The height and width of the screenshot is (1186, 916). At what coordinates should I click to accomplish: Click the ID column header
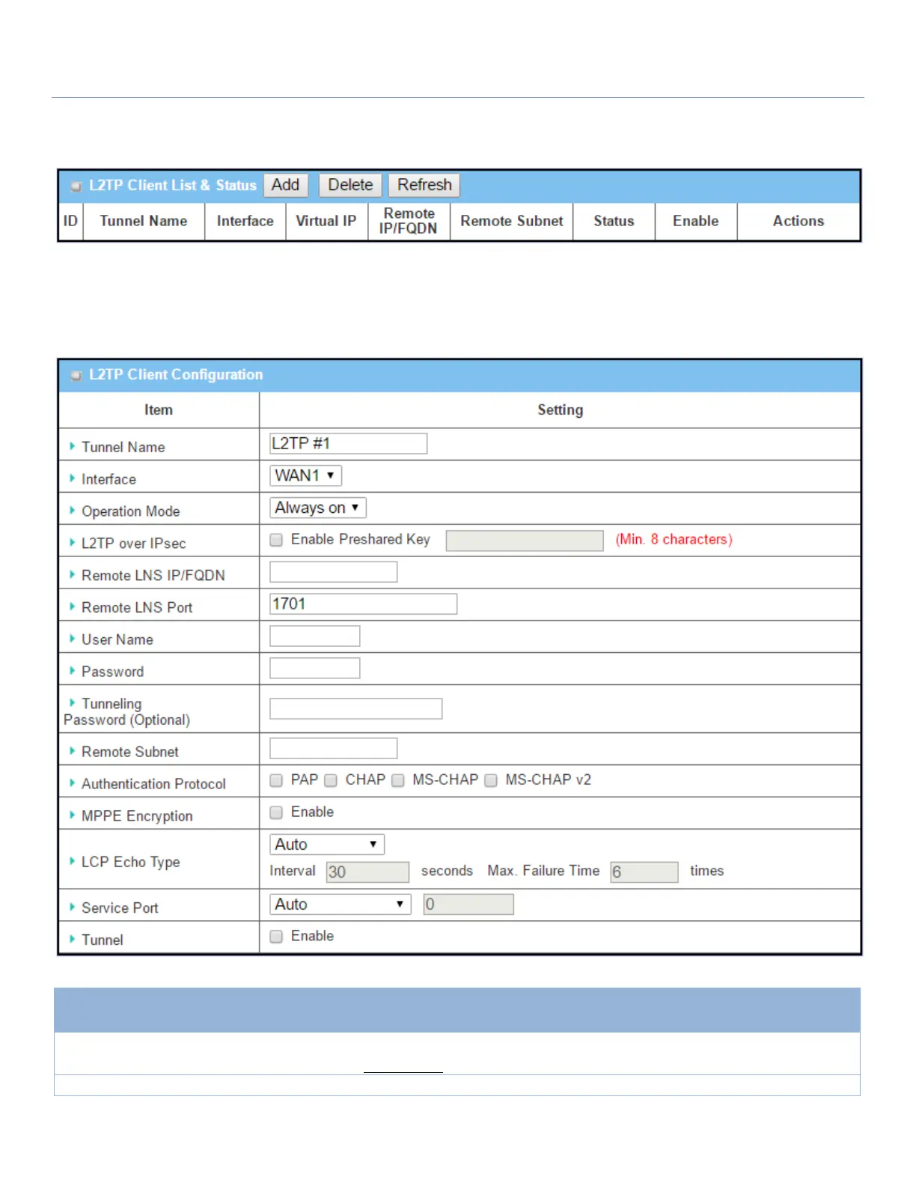70,222
